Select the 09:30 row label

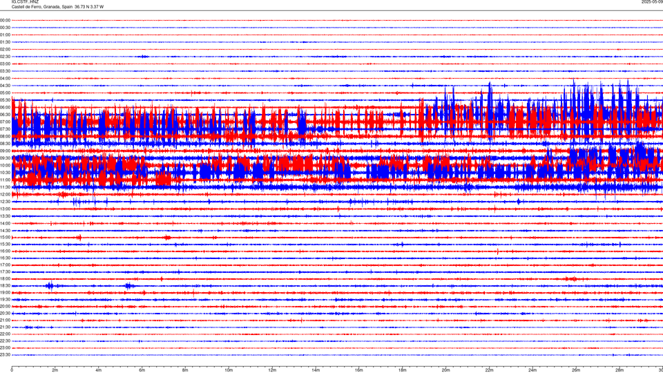[x=5, y=158]
